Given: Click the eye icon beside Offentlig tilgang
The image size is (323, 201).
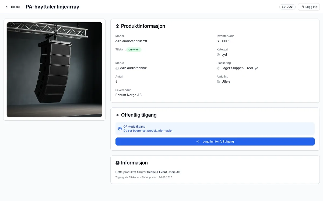Looking at the screenshot, I should point(117,115).
